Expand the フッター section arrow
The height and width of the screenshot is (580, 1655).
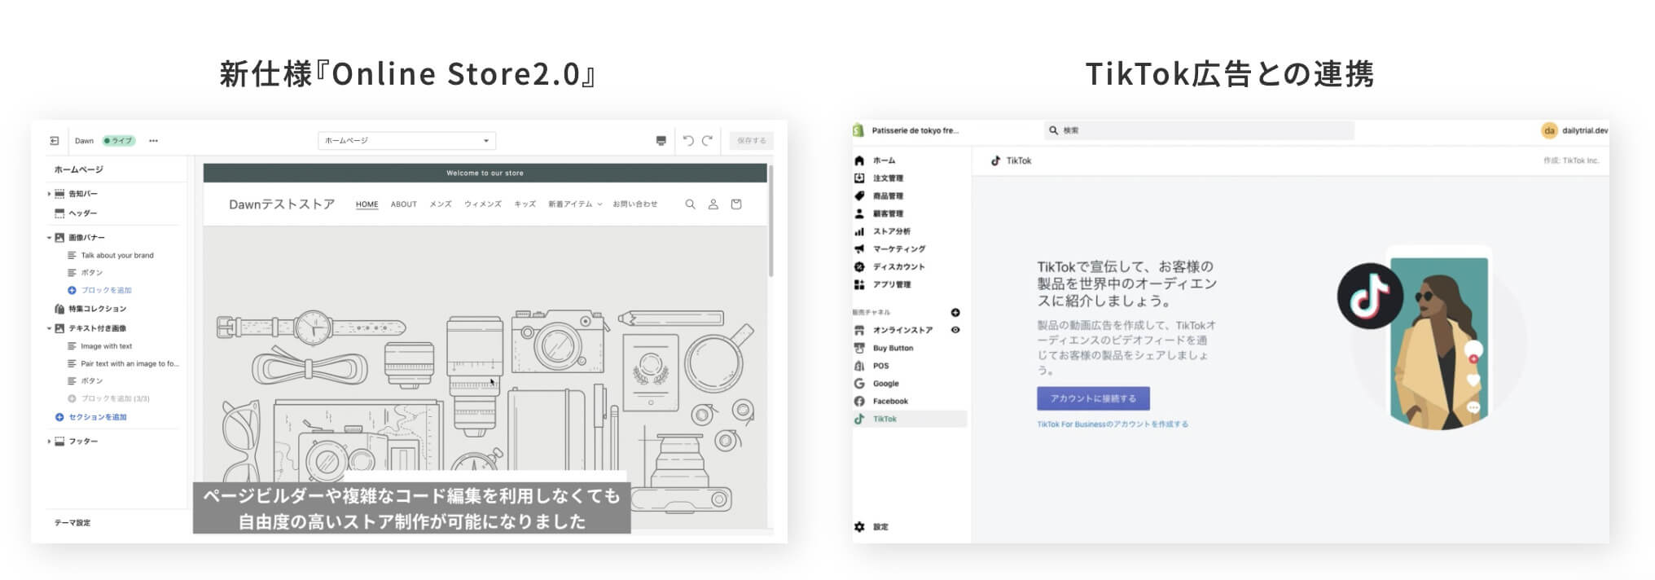49,442
